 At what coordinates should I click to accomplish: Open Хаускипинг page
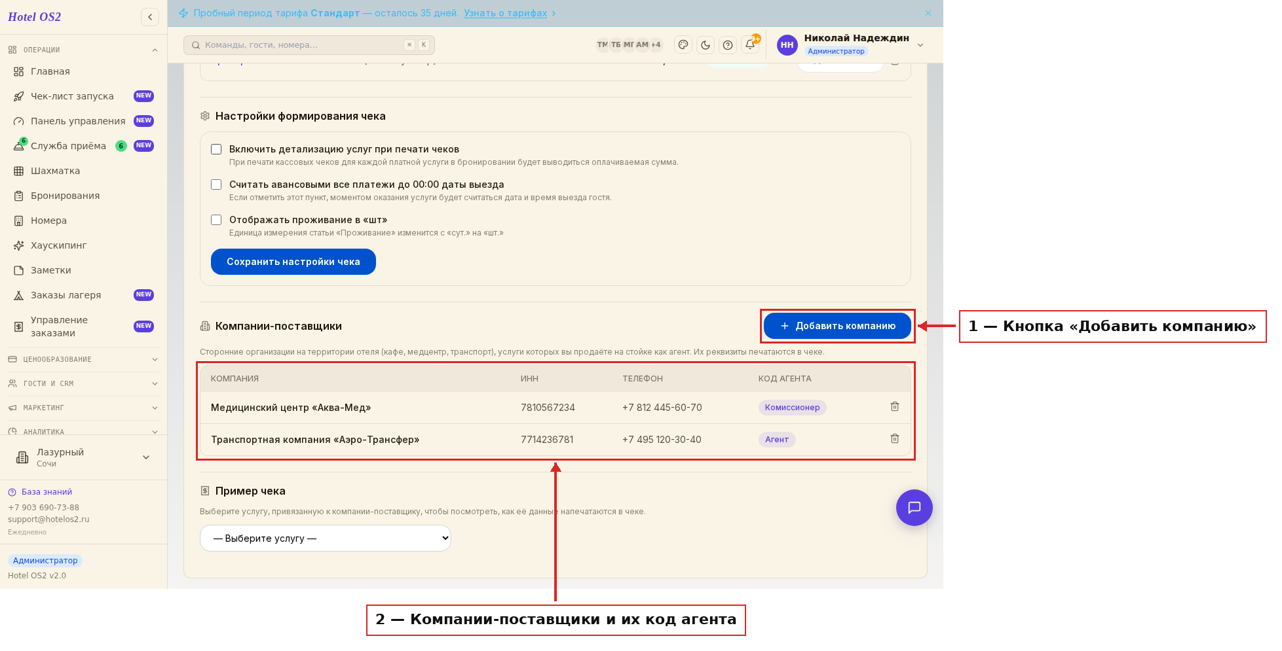point(83,245)
